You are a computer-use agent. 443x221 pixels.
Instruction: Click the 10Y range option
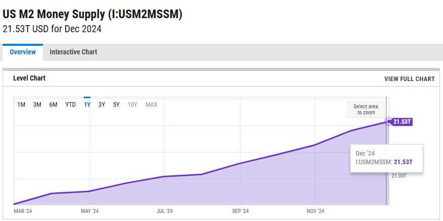[132, 105]
